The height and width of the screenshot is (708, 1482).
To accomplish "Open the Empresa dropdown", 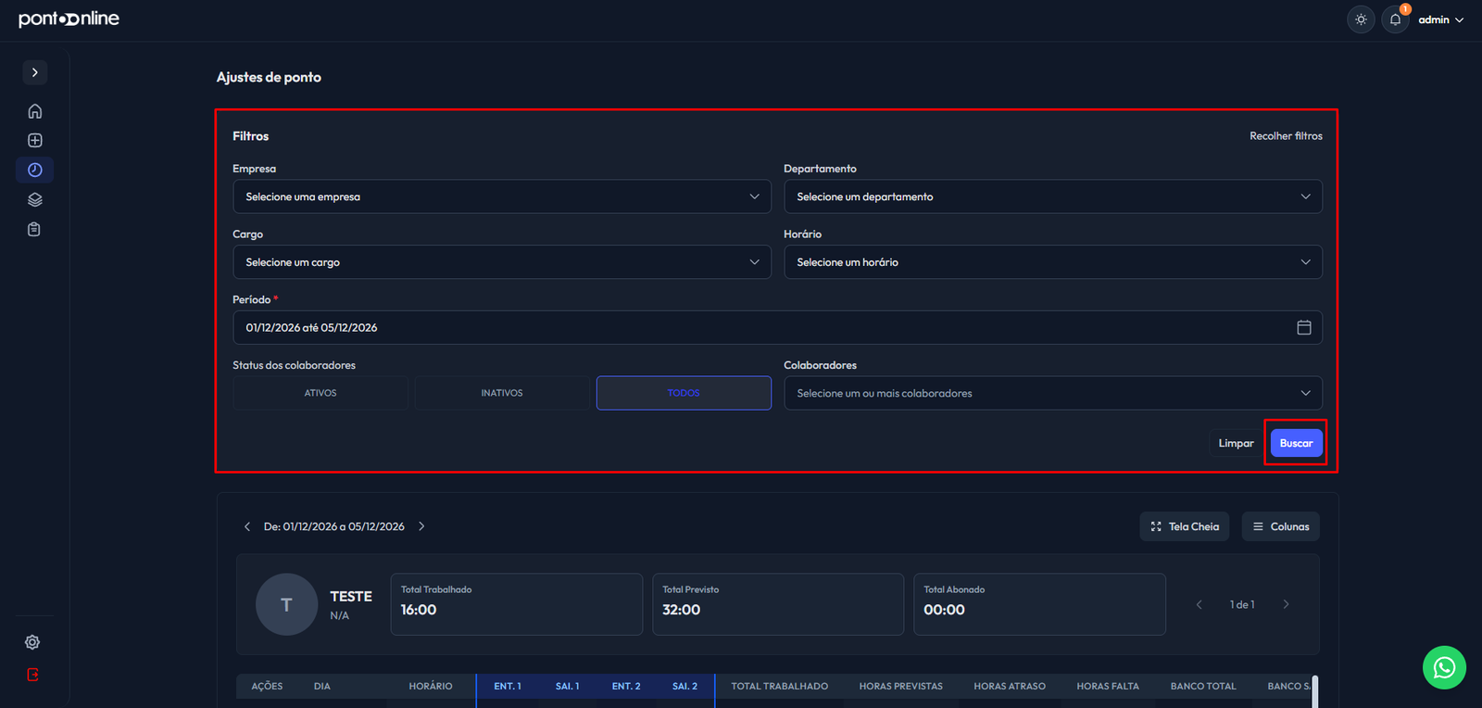I will [x=502, y=196].
